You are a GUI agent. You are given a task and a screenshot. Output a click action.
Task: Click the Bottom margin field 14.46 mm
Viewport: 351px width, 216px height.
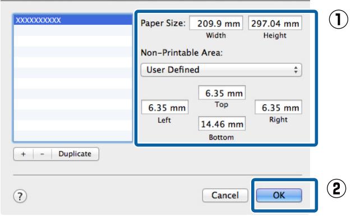pos(222,123)
